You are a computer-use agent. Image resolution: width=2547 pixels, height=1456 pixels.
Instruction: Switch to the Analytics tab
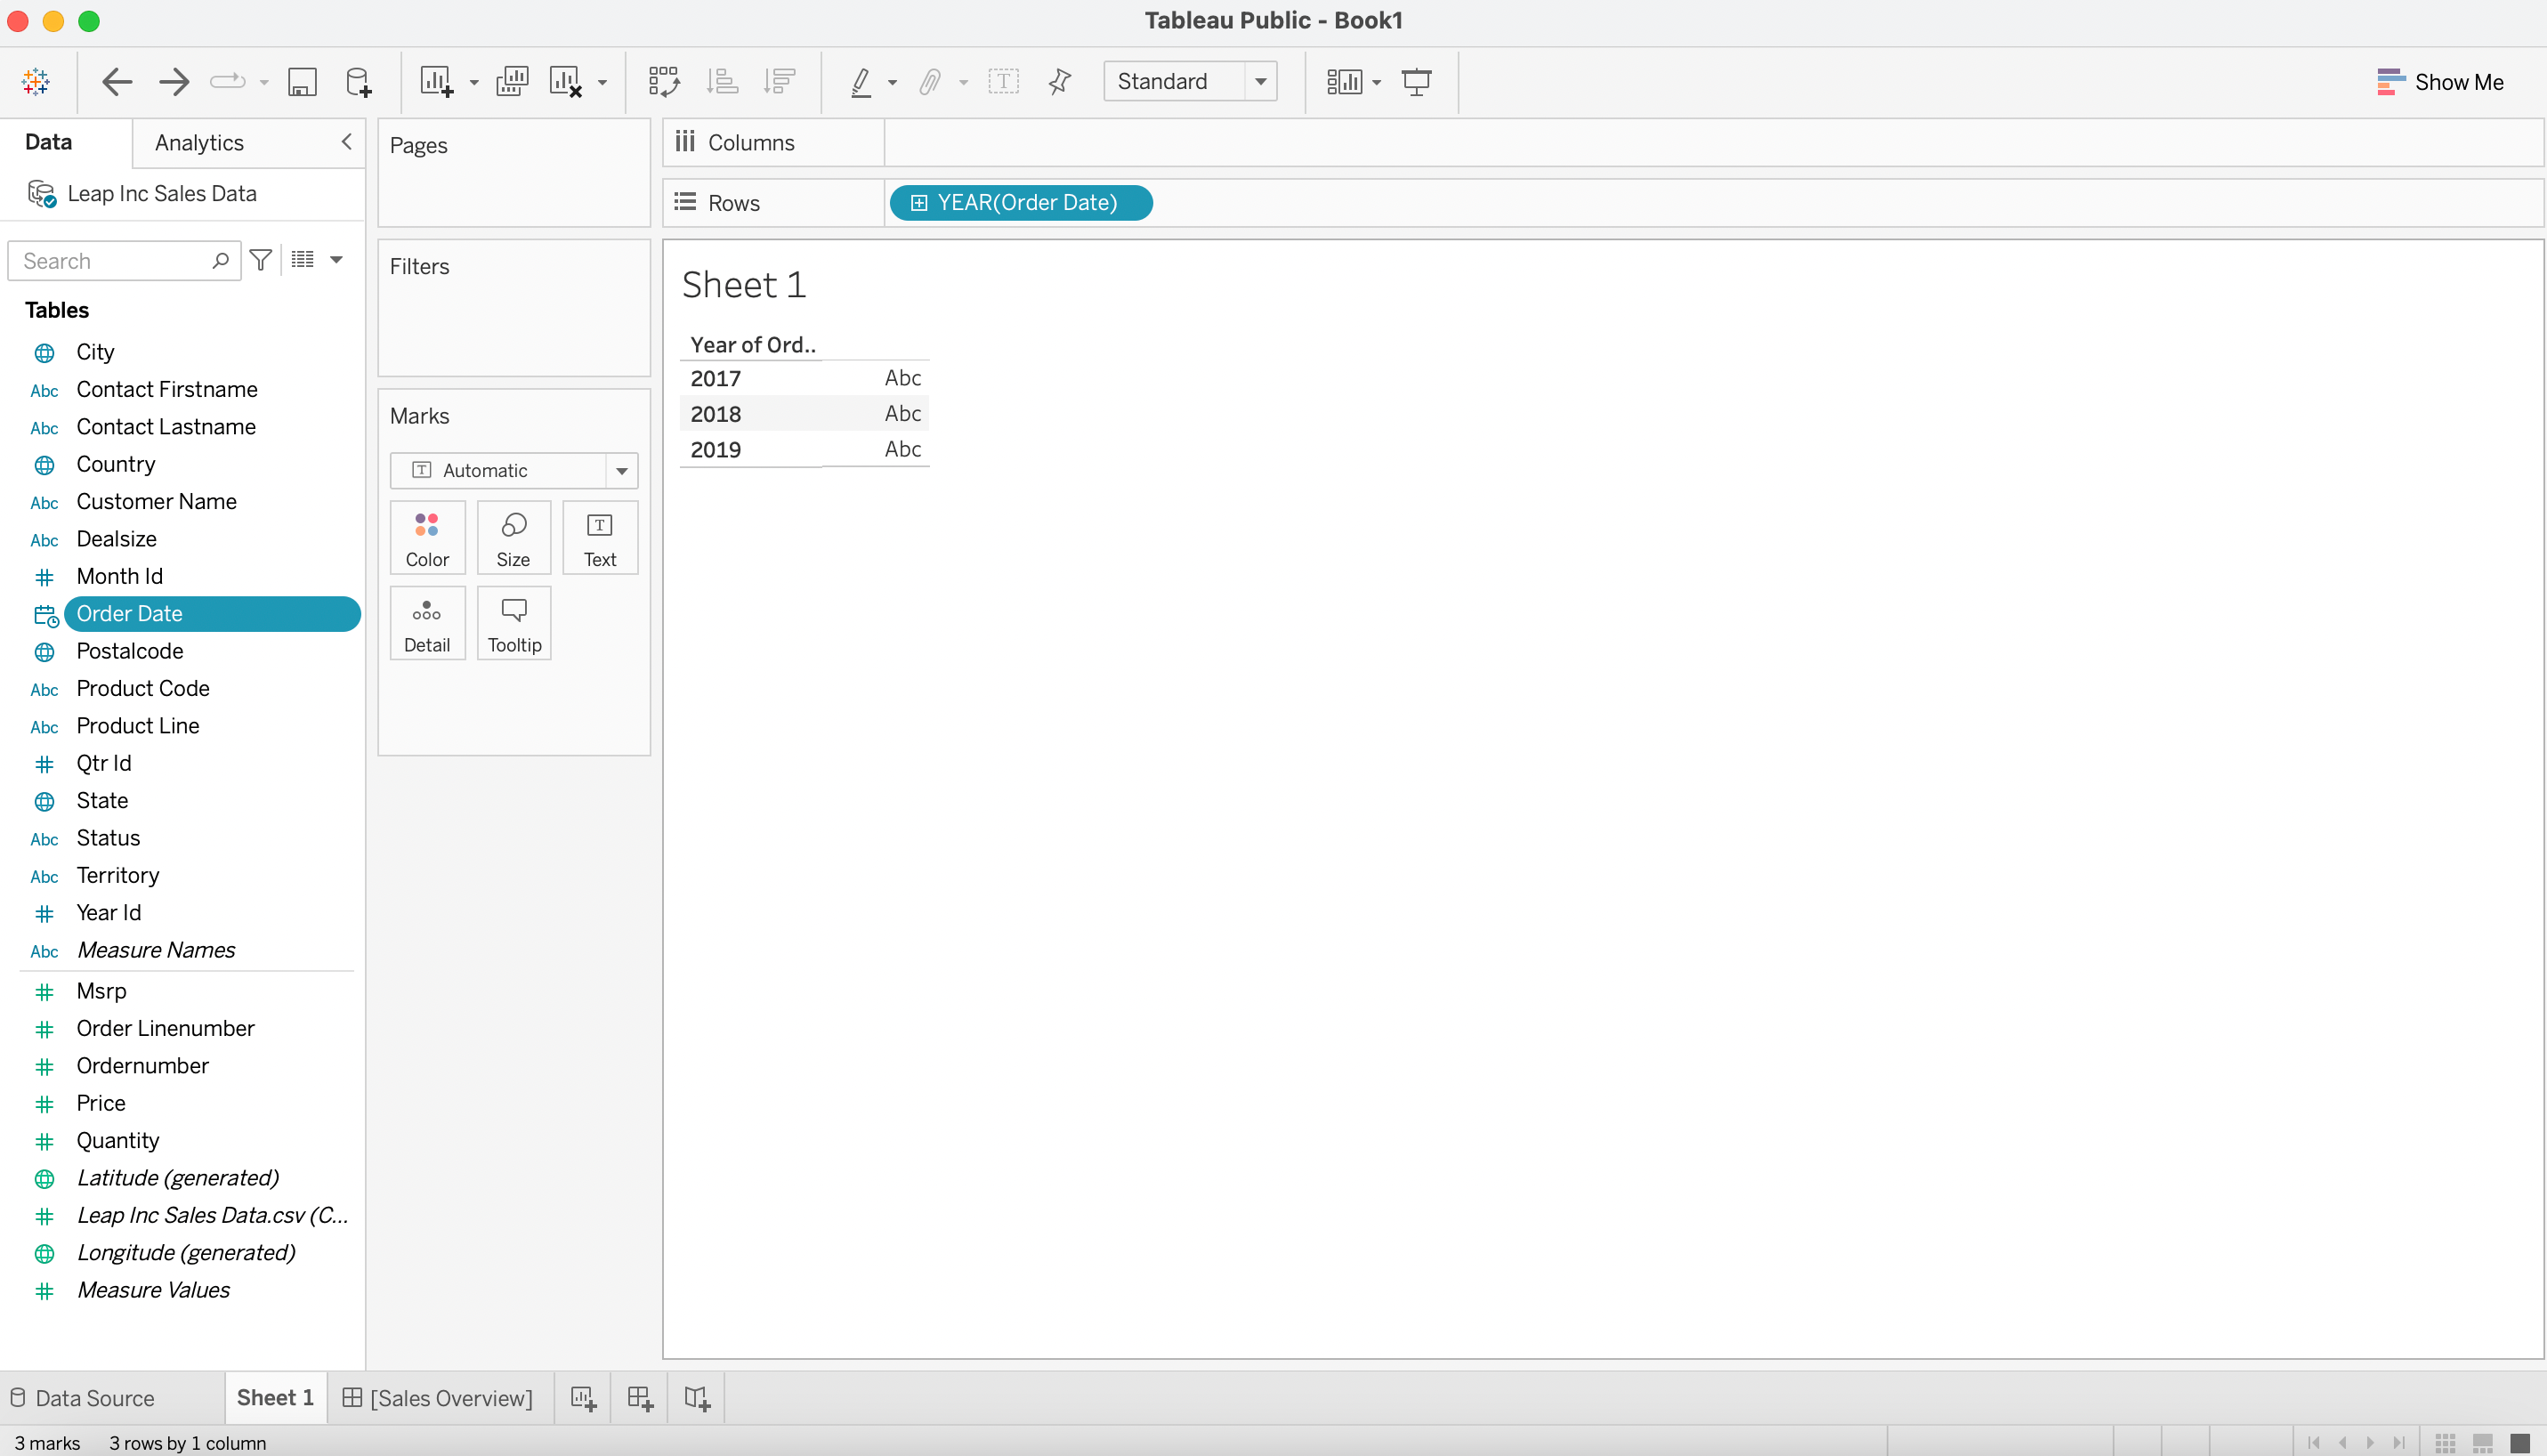[199, 143]
